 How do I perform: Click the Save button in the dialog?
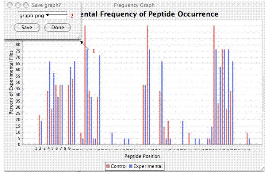[27, 28]
